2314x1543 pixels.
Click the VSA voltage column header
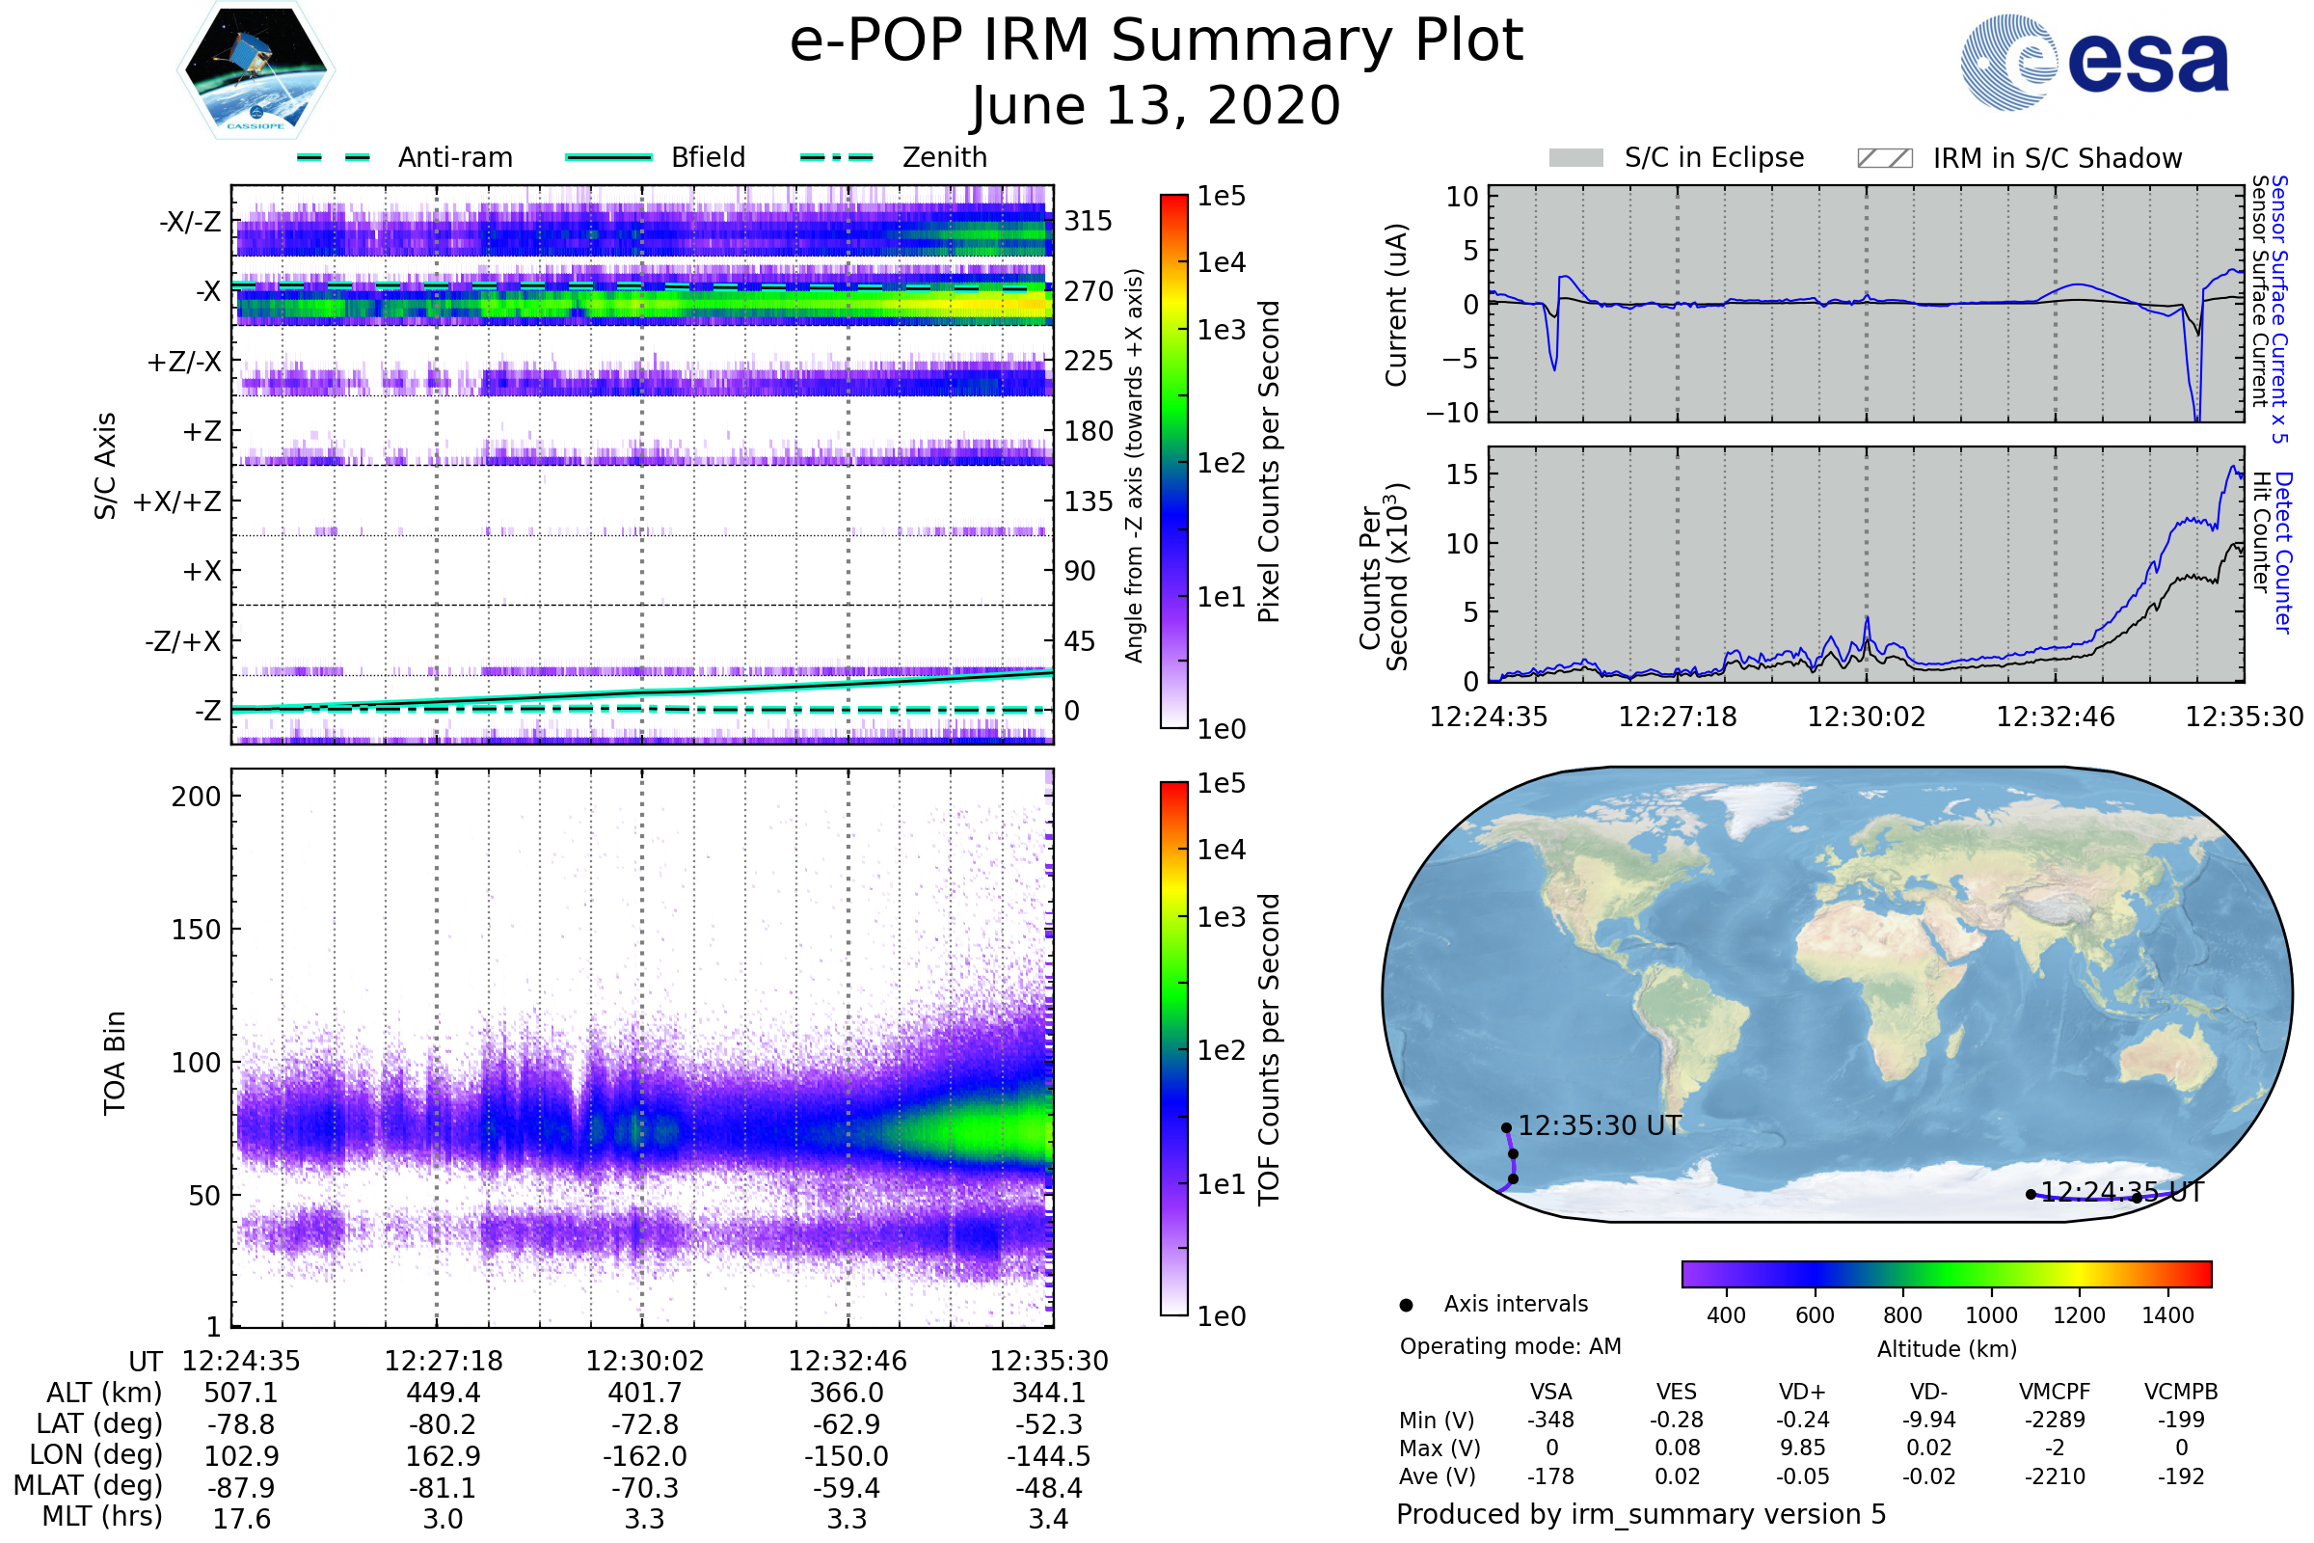click(1550, 1392)
